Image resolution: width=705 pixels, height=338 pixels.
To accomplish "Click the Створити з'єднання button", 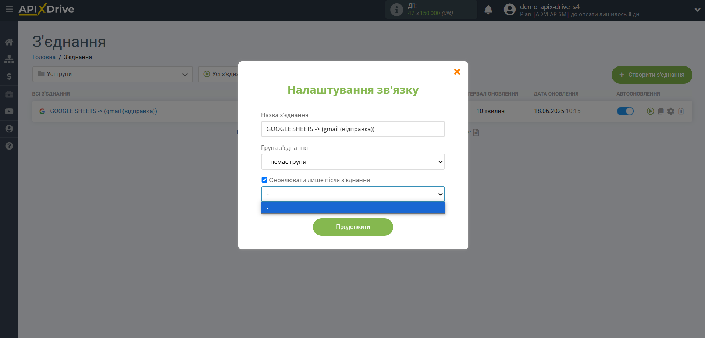I will click(652, 75).
